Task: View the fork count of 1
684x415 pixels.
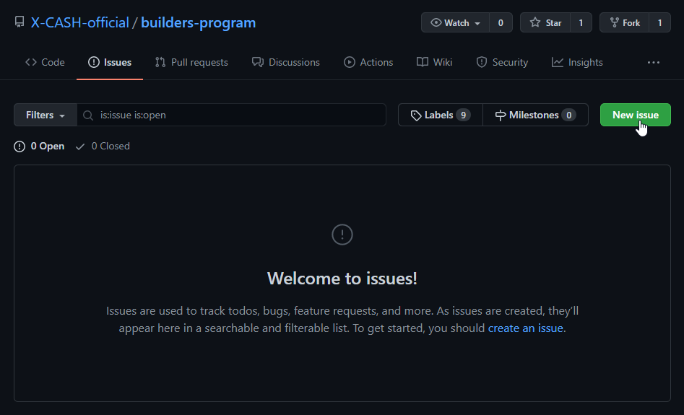Action: [660, 22]
